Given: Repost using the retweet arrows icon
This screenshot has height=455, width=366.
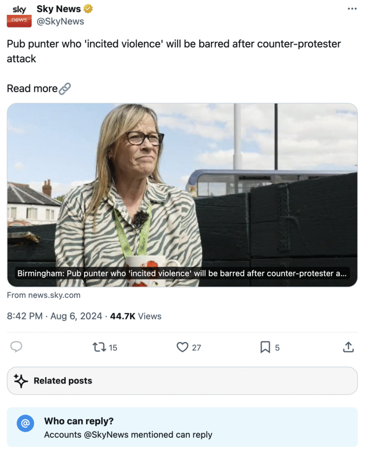Looking at the screenshot, I should (99, 347).
